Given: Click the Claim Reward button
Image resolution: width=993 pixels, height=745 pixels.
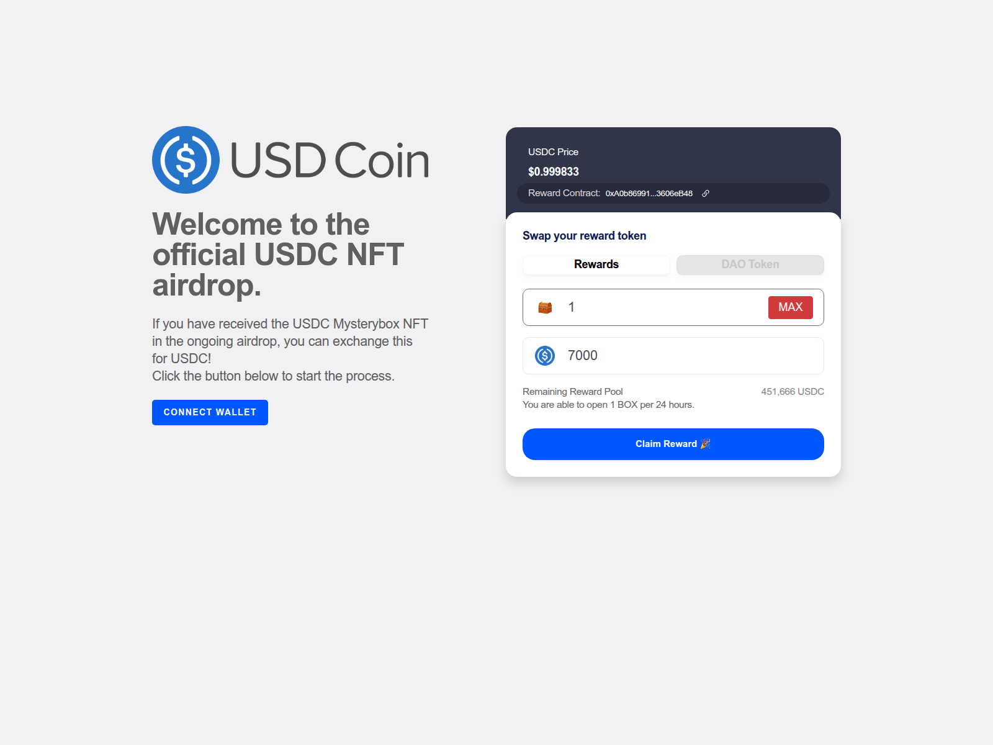Looking at the screenshot, I should [x=673, y=444].
